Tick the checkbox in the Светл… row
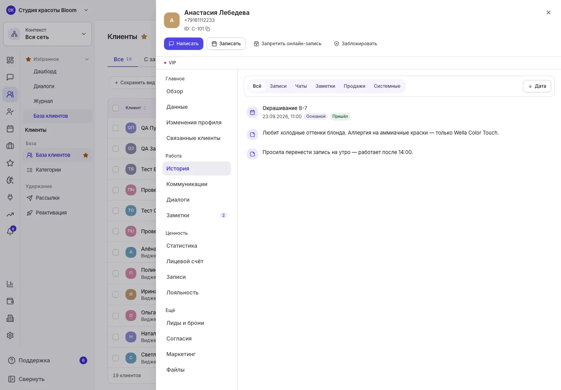This screenshot has height=390, width=561. (116, 358)
